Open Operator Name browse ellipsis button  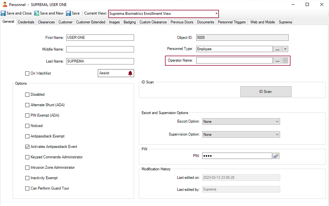point(277,61)
